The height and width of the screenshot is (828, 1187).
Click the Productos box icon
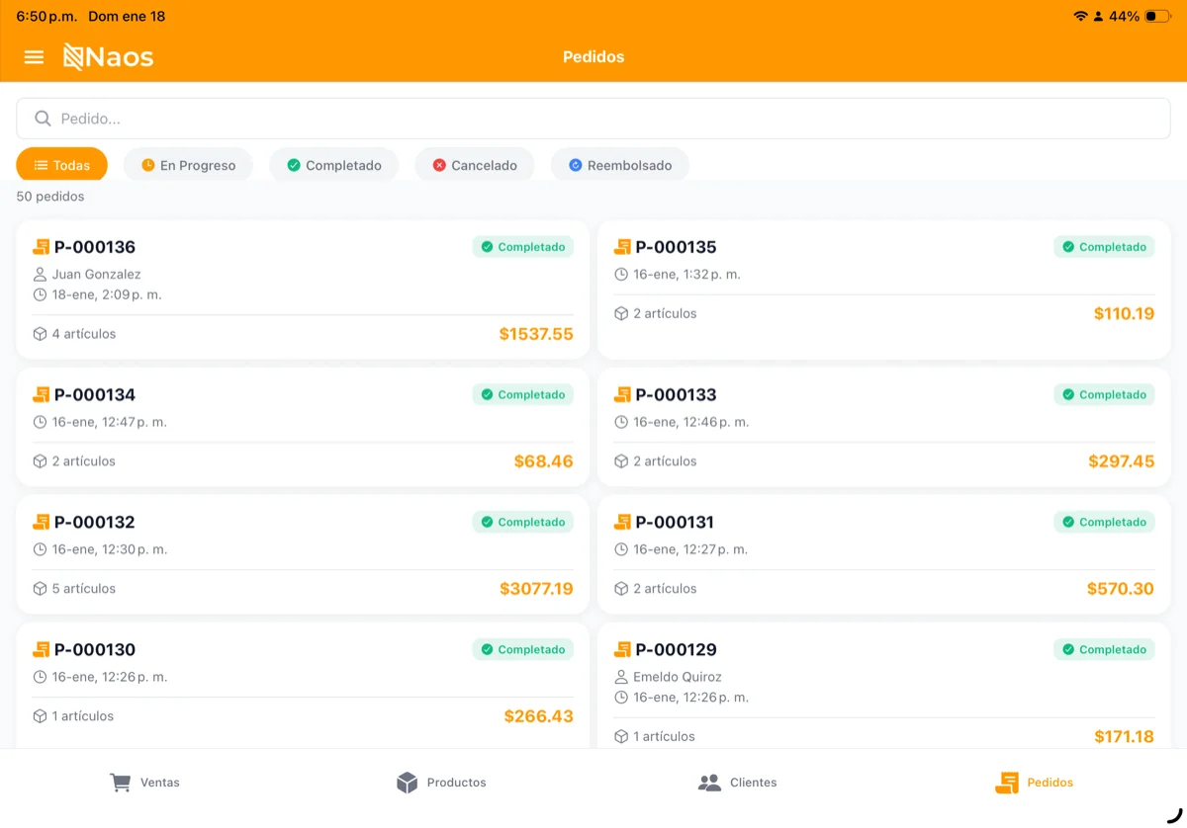407,783
